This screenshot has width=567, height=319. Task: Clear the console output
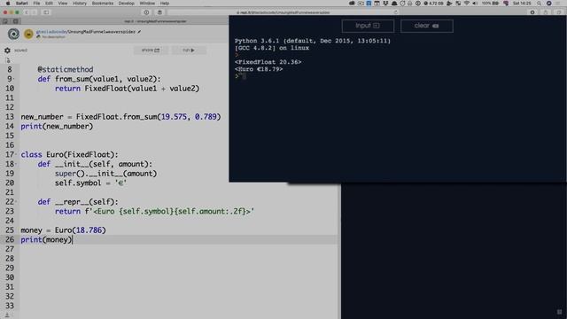click(x=427, y=26)
